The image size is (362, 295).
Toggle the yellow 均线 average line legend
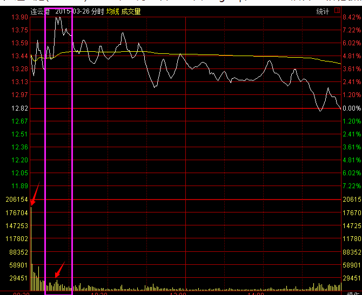(x=112, y=11)
